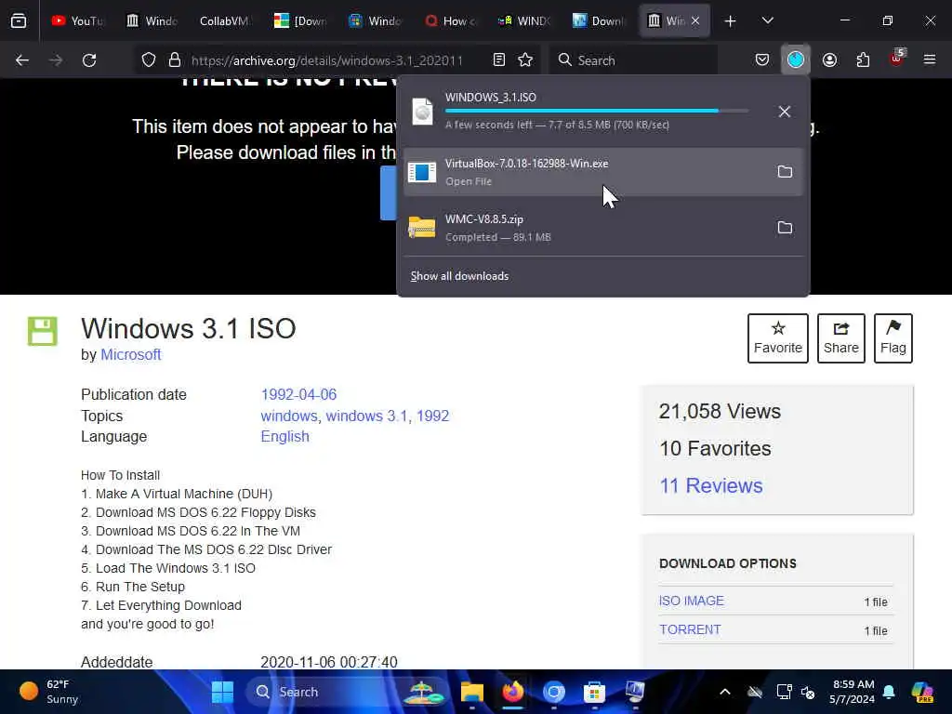Open the 1992 topic link
Screen dimensions: 952x714
[432, 416]
